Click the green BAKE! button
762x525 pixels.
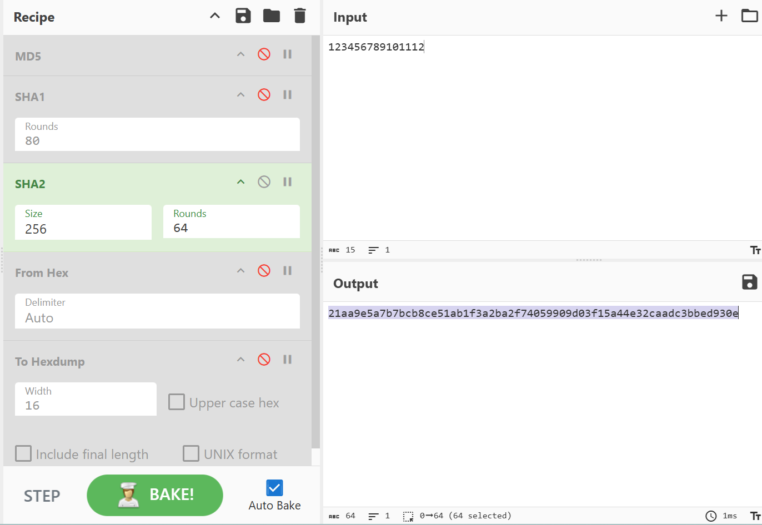[155, 495]
